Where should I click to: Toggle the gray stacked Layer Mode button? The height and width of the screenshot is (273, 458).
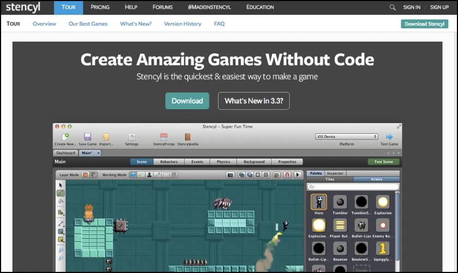click(93, 175)
